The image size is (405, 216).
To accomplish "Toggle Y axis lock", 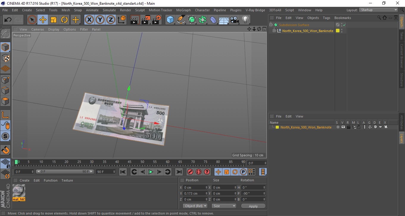I will point(100,20).
